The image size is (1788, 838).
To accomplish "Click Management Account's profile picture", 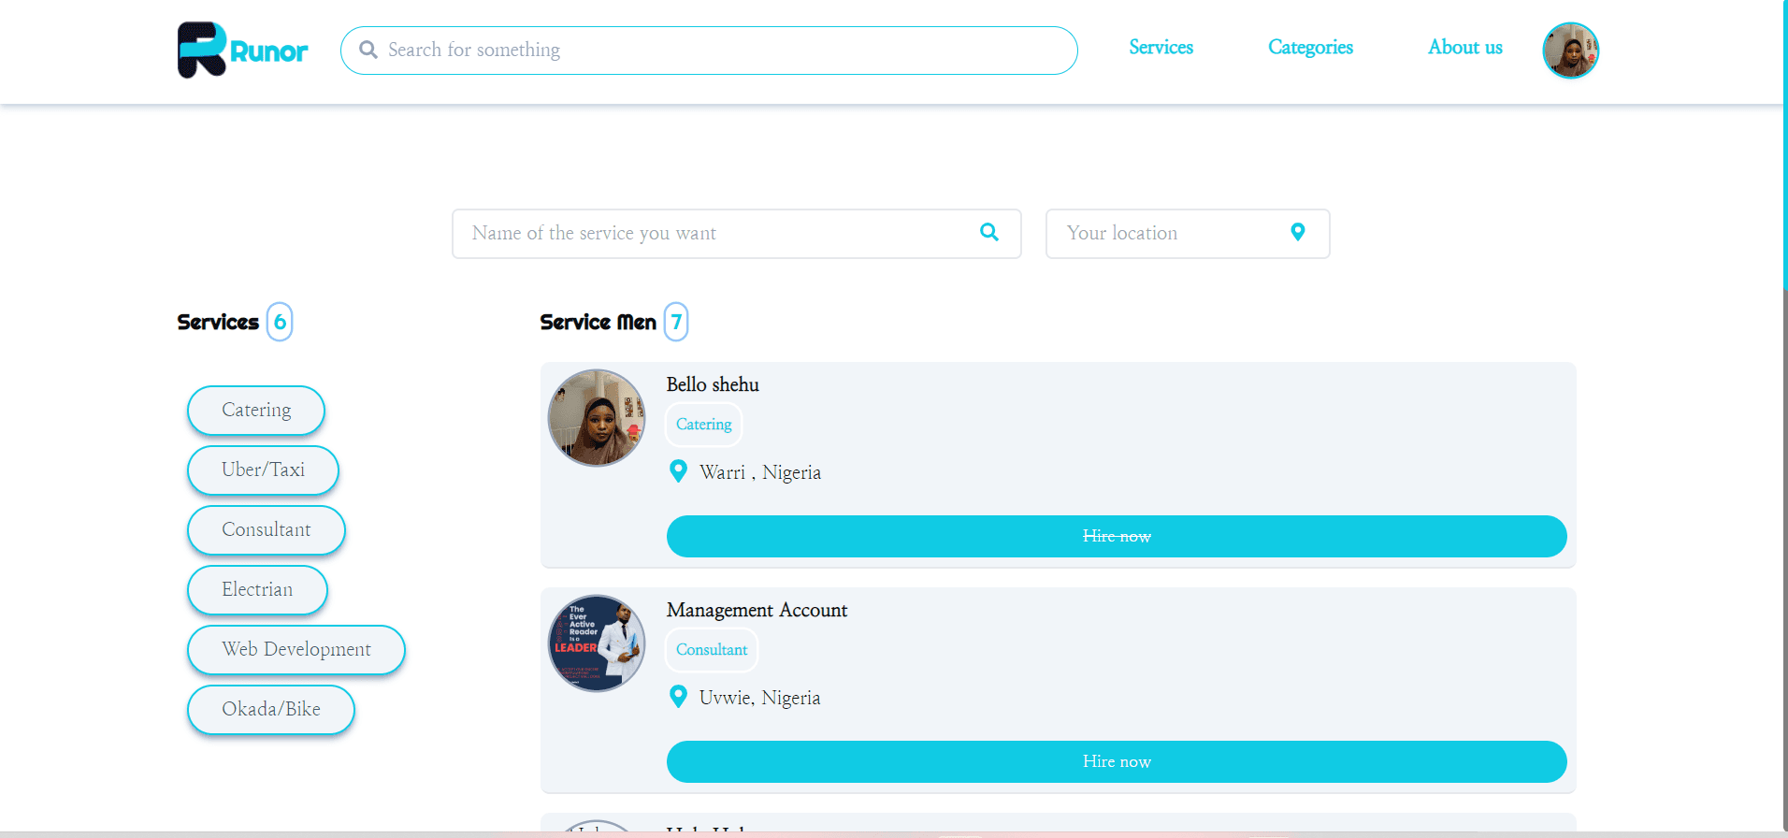I will [x=597, y=643].
